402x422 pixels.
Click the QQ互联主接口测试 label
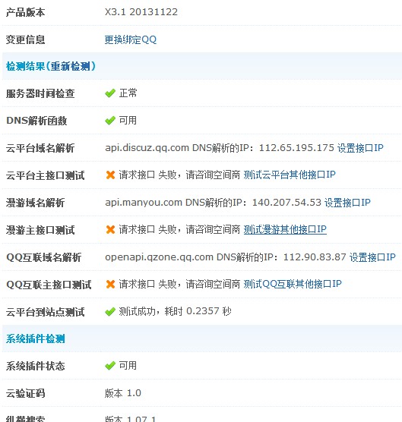pyautogui.click(x=49, y=285)
